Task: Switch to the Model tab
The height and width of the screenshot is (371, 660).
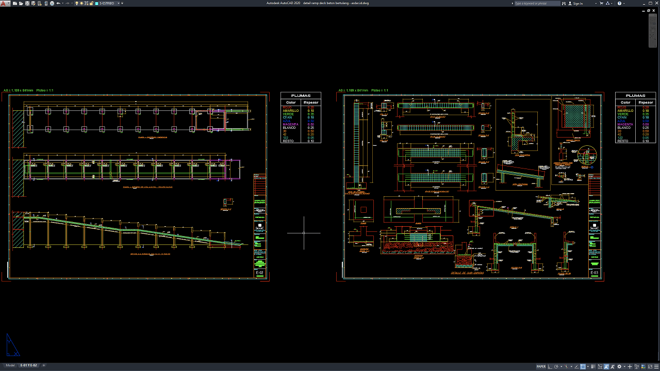Action: click(x=10, y=365)
